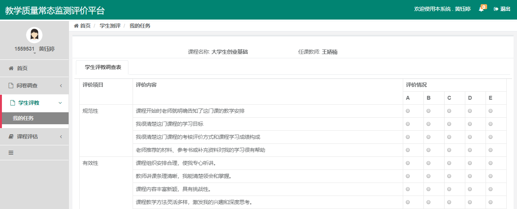This screenshot has height=209, width=517.
Task: Select option E for 教师讲课条理清晰 row
Action: (x=491, y=176)
